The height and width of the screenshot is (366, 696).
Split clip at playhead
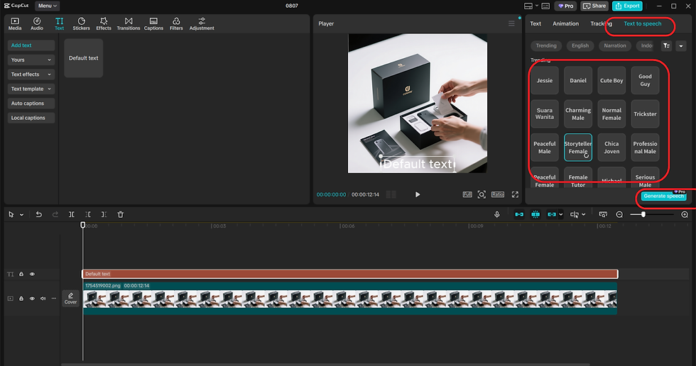(x=72, y=214)
